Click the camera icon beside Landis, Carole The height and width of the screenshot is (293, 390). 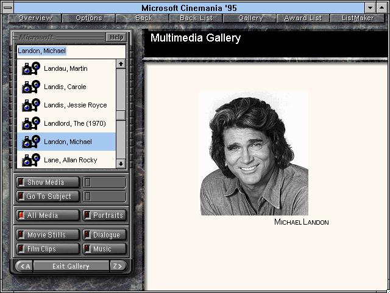pos(31,87)
